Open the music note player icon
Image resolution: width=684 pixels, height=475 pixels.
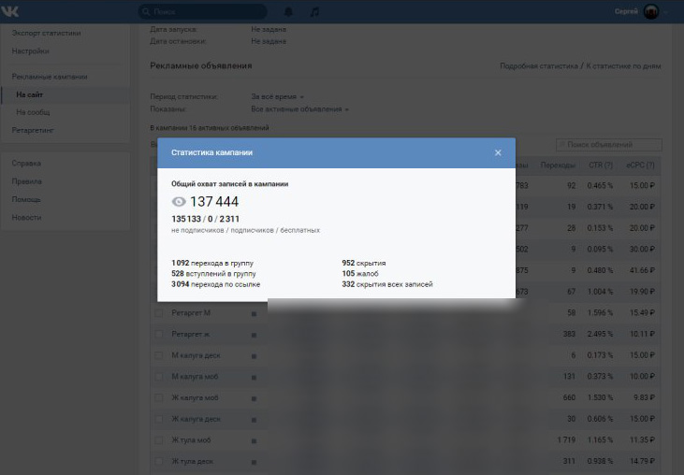coord(314,12)
